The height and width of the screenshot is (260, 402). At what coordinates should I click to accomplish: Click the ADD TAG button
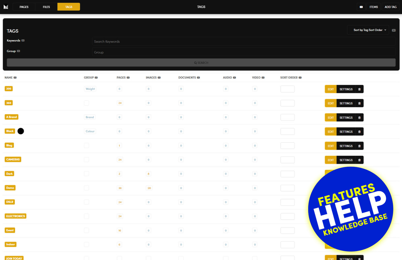click(x=390, y=7)
